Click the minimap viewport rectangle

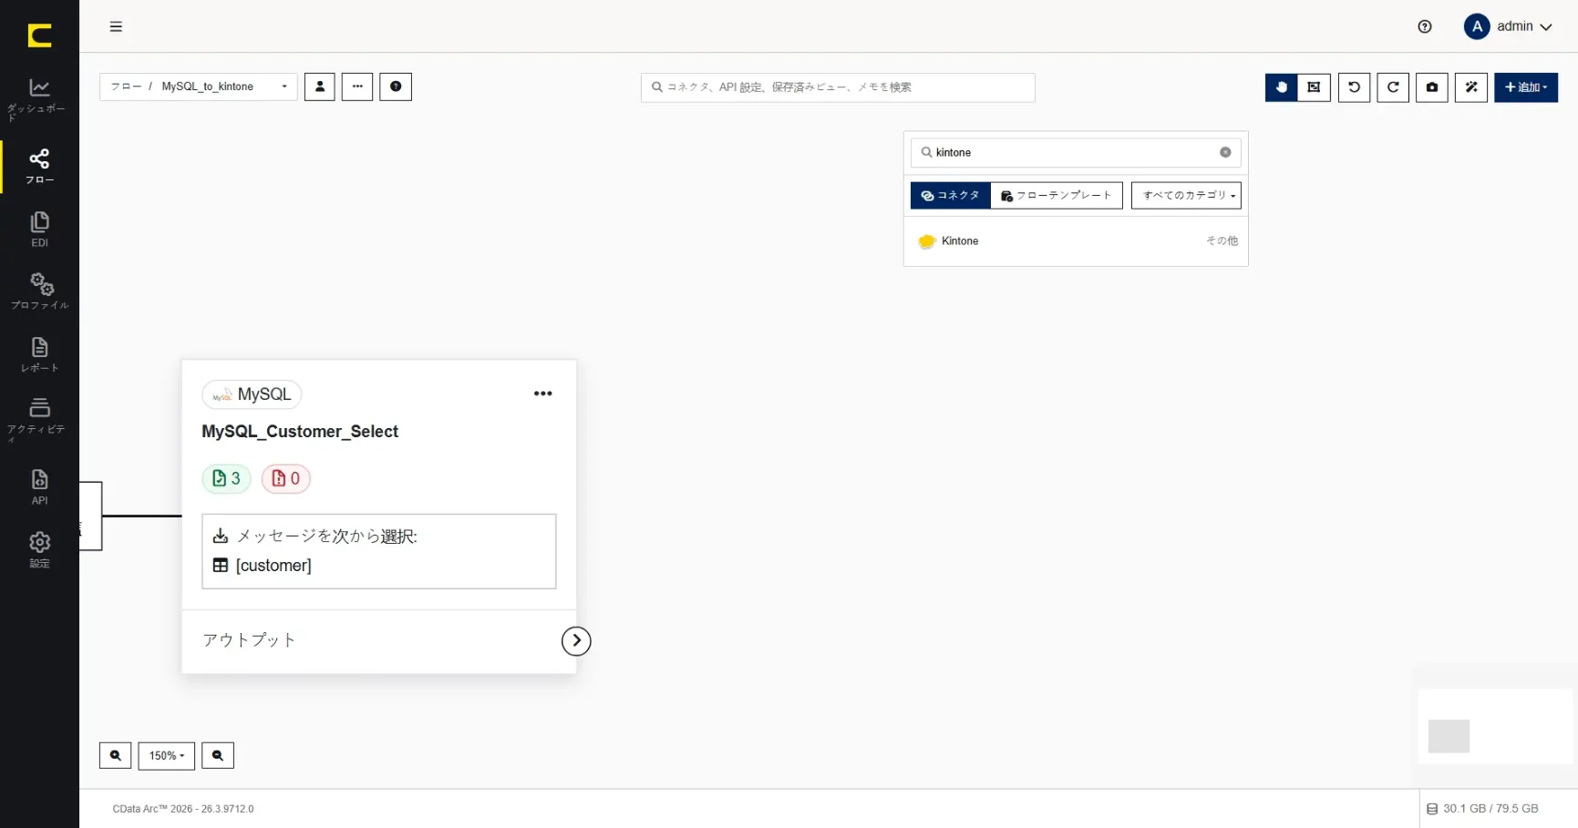[x=1449, y=736]
